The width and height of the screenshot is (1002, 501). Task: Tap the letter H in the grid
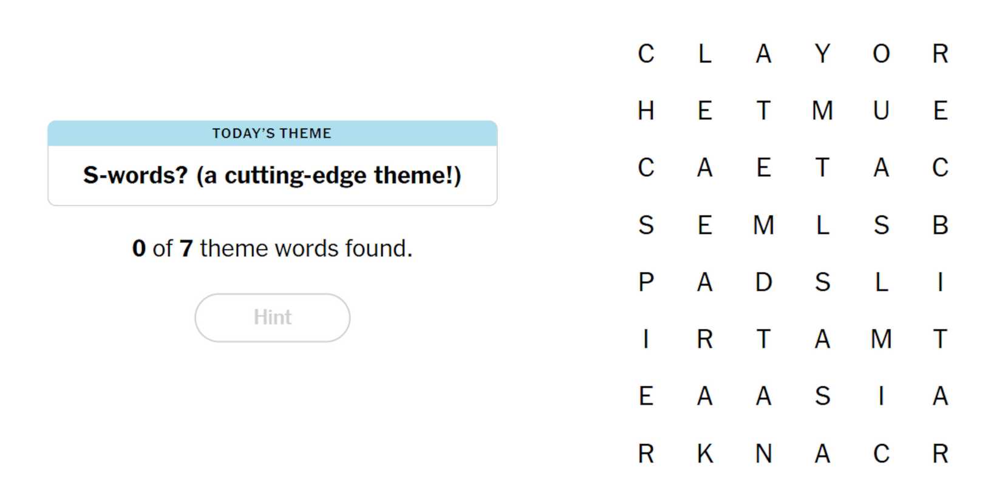coord(646,111)
